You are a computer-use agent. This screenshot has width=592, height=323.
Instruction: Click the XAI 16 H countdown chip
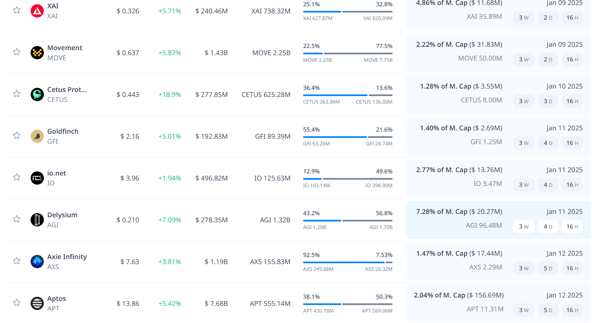tap(572, 18)
